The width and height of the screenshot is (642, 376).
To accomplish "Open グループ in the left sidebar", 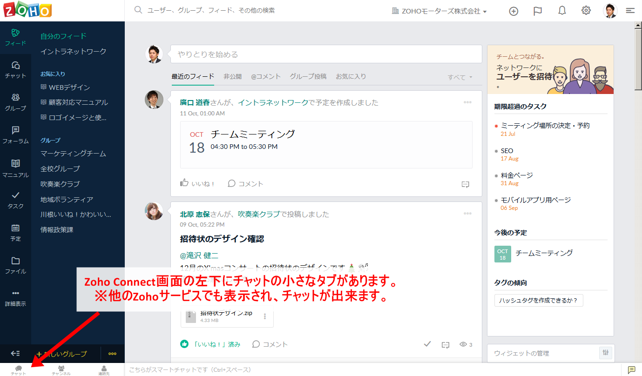I will point(15,102).
